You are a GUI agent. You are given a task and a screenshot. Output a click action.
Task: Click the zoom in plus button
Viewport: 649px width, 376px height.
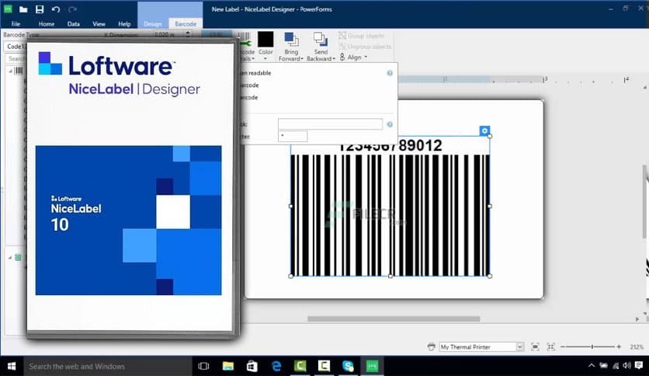coord(619,346)
